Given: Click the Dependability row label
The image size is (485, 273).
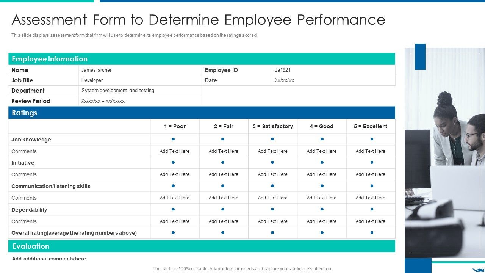Looking at the screenshot, I should [29, 210].
